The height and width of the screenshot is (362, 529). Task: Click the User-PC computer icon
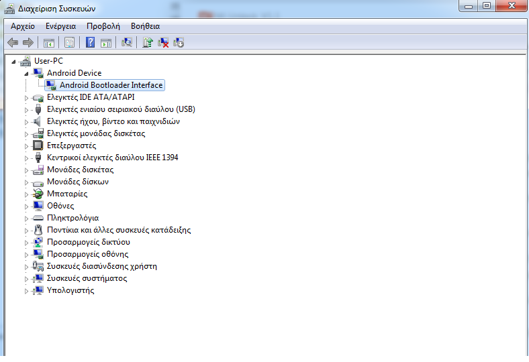(26, 61)
